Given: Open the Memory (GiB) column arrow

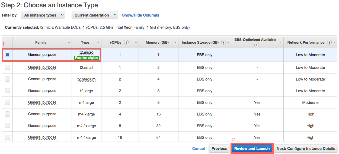Looking at the screenshot, I should coord(175,43).
